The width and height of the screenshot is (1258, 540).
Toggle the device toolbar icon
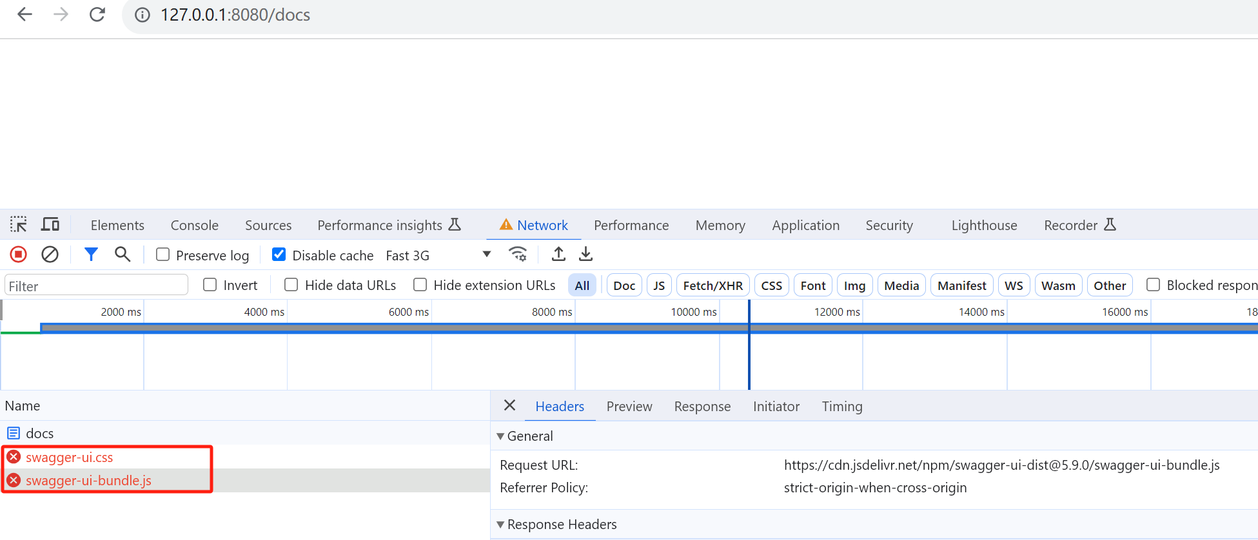pyautogui.click(x=50, y=224)
